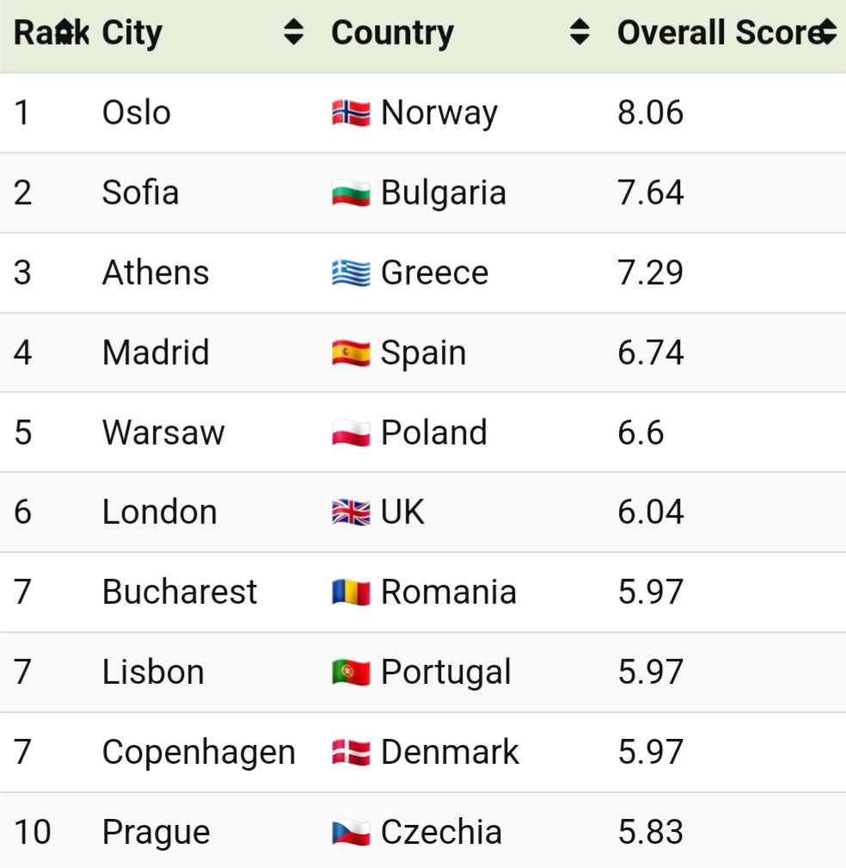Viewport: 846px width, 868px height.
Task: Click the Bulgaria flag icon
Action: [351, 193]
